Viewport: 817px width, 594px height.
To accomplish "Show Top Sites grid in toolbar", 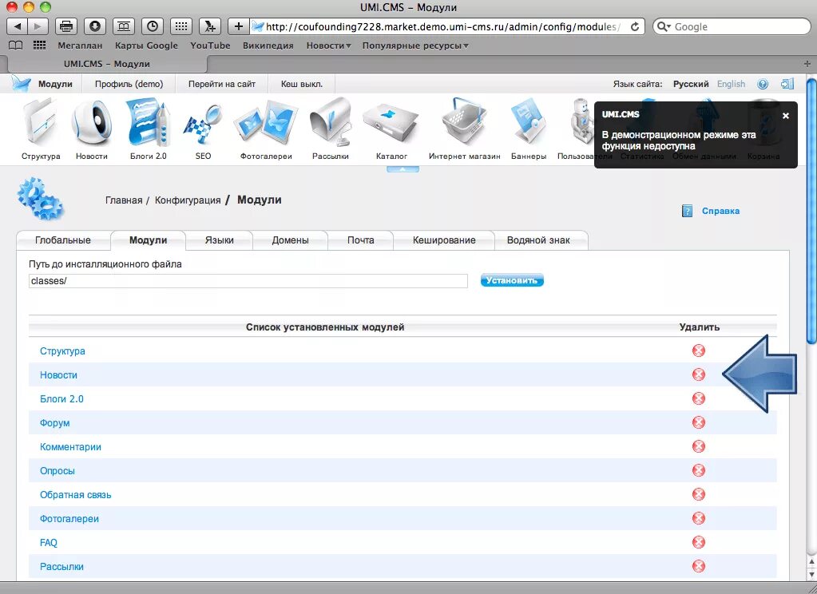I will pos(180,26).
